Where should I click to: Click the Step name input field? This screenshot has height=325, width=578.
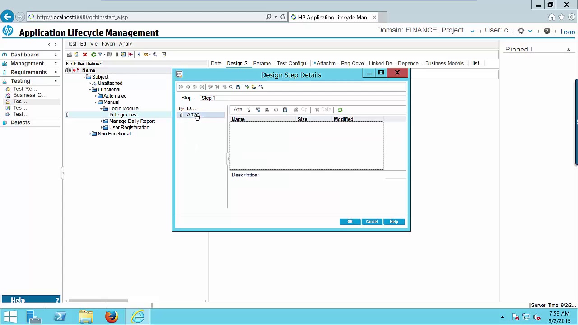(303, 98)
